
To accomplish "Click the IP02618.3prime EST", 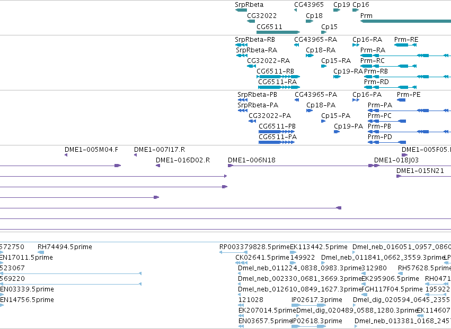I will (308, 326).
